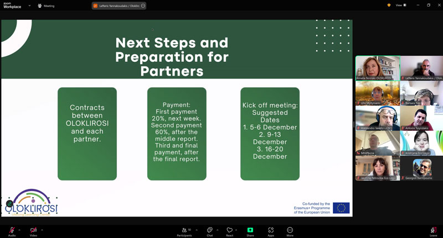The width and height of the screenshot is (443, 238).
Task: Expand the Video options arrow
Action: point(42,230)
